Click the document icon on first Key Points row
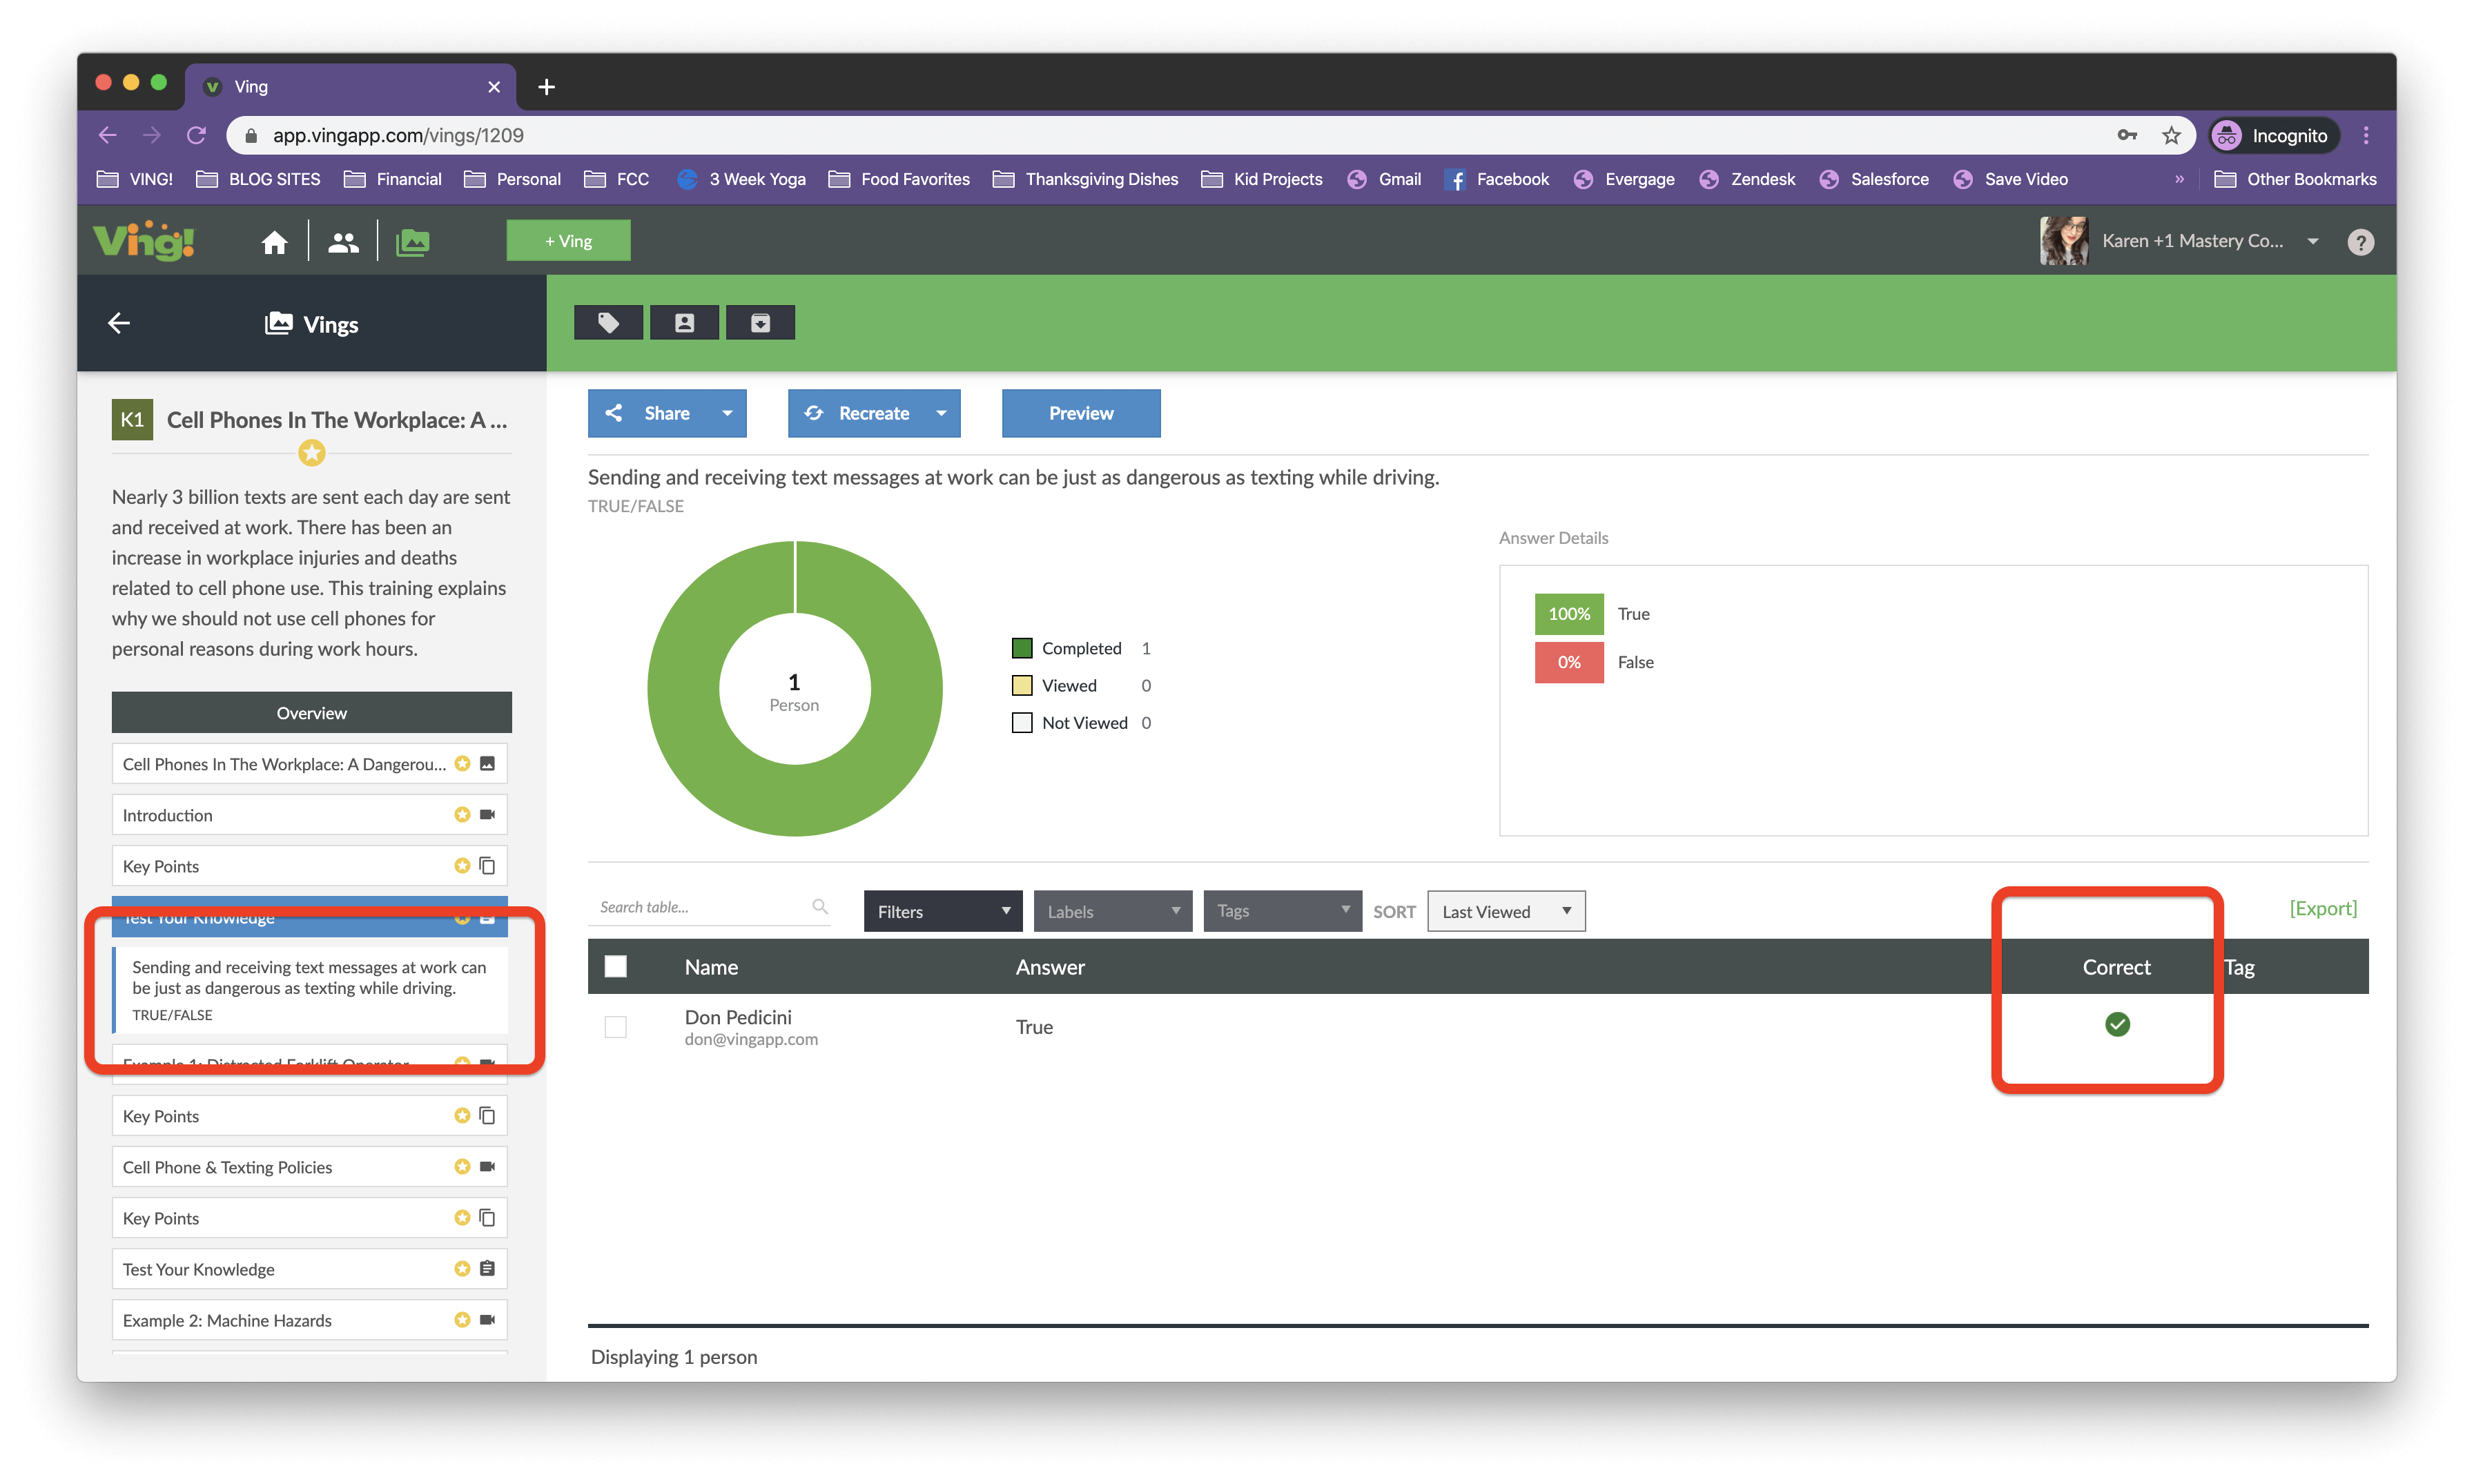This screenshot has width=2474, height=1484. (487, 865)
